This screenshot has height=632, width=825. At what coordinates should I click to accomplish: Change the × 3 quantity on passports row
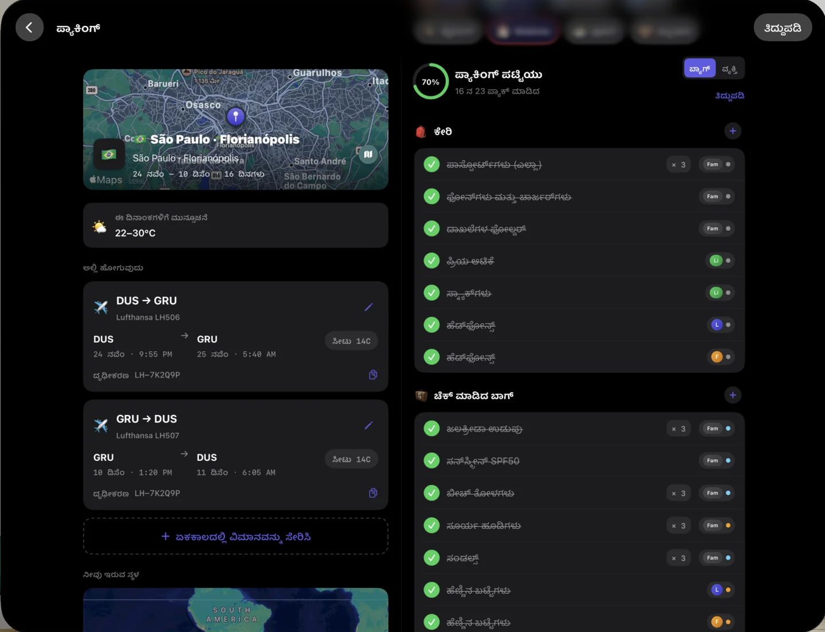point(679,164)
